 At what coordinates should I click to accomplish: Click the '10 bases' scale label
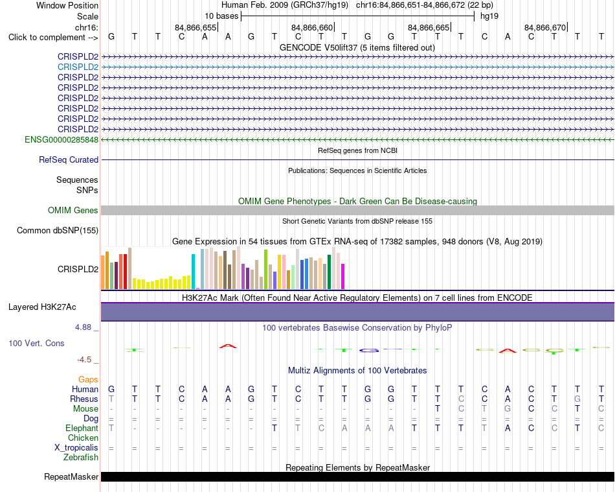tap(221, 16)
